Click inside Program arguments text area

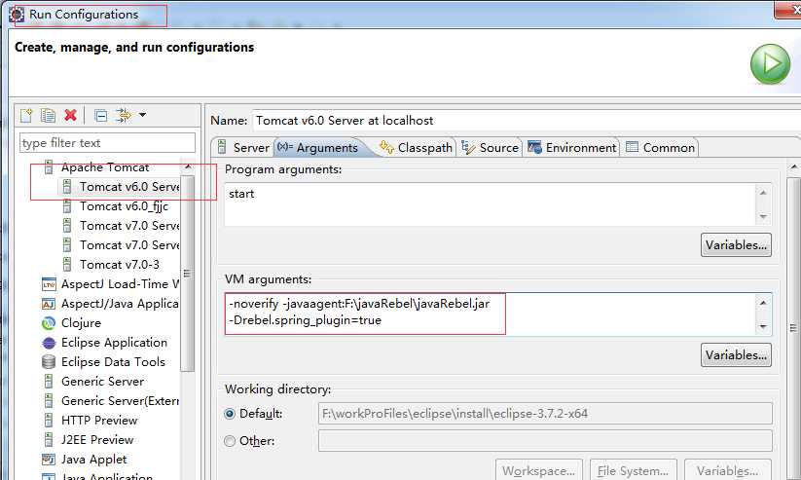tap(491, 203)
